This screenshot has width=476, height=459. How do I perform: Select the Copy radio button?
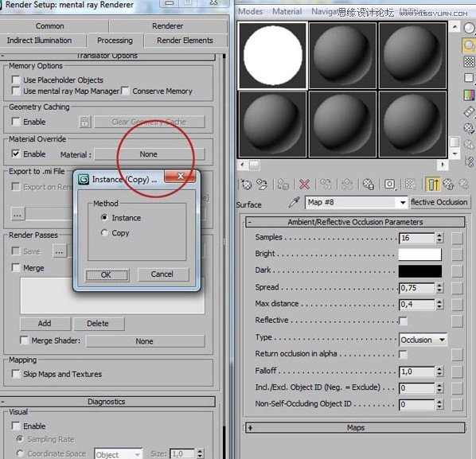104,233
